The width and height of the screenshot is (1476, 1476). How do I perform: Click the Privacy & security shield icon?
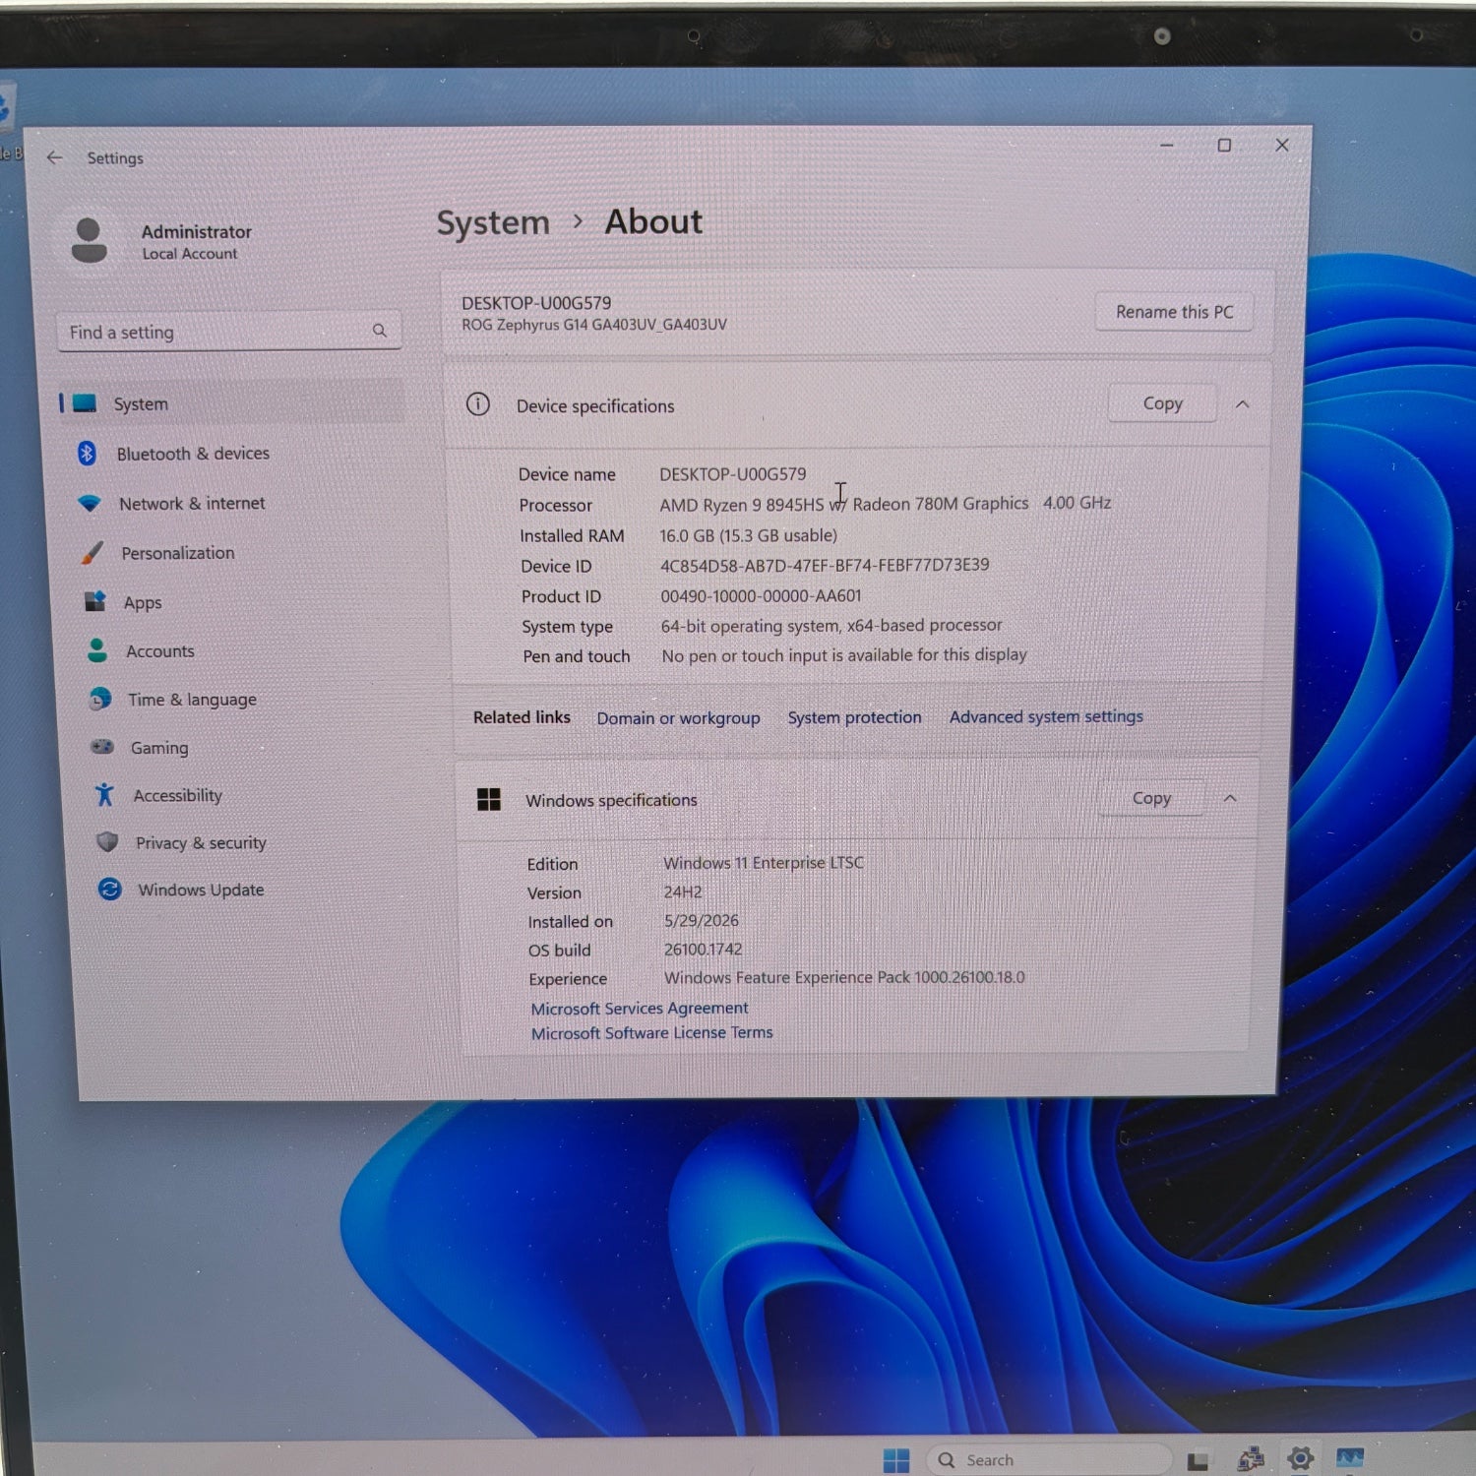tap(107, 842)
